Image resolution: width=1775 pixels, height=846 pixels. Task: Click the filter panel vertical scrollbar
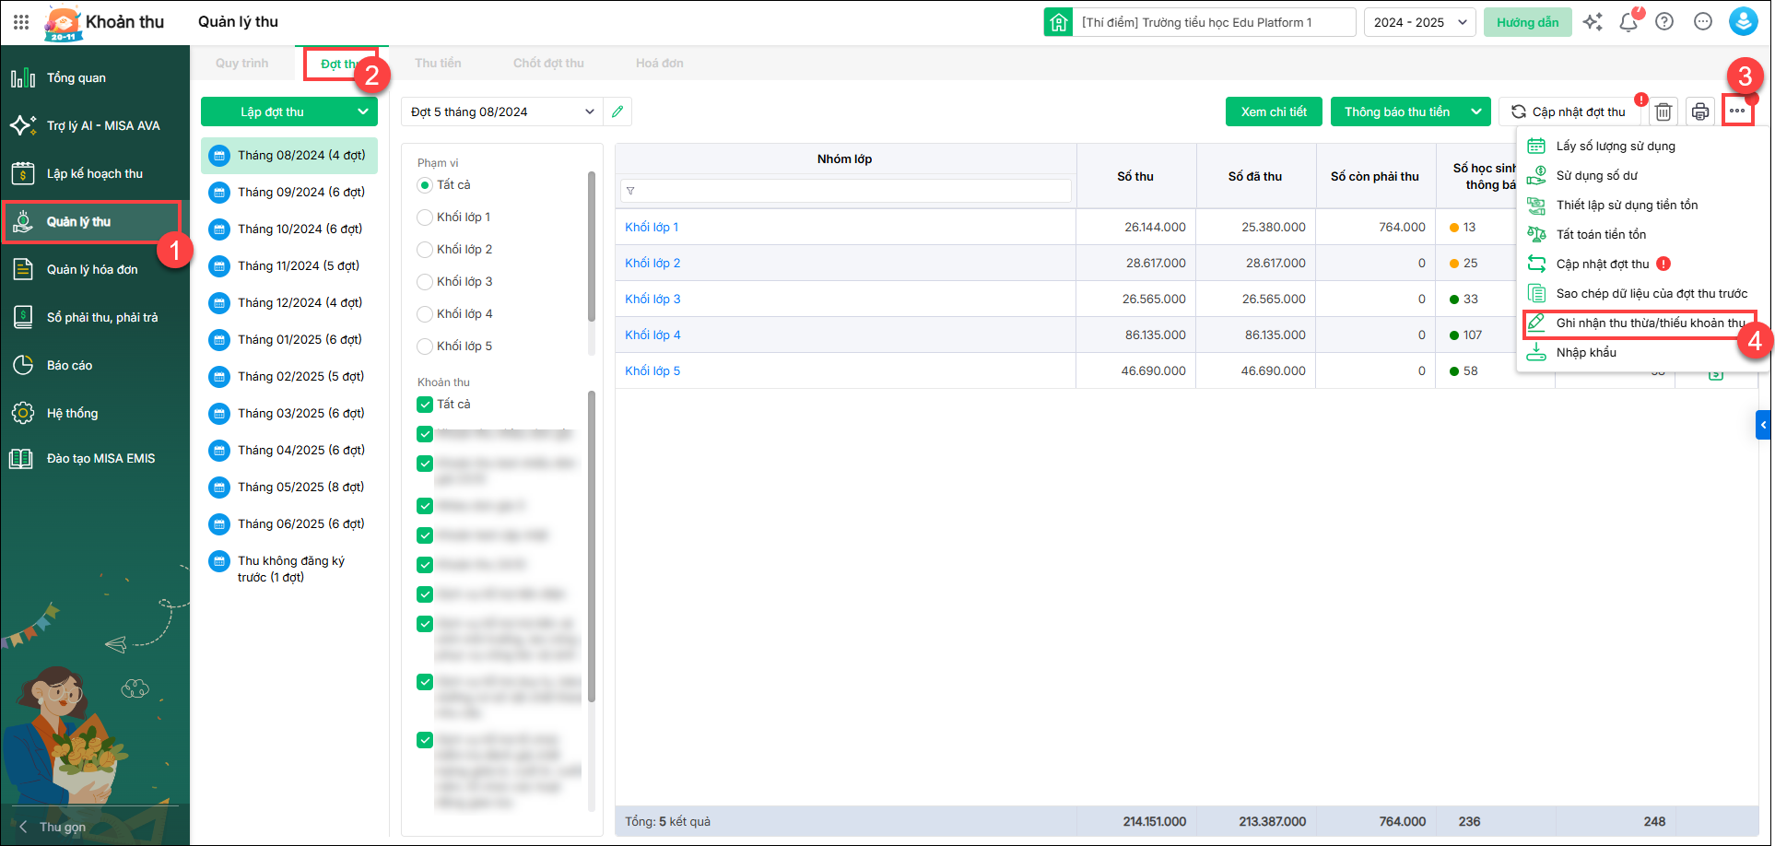592,249
